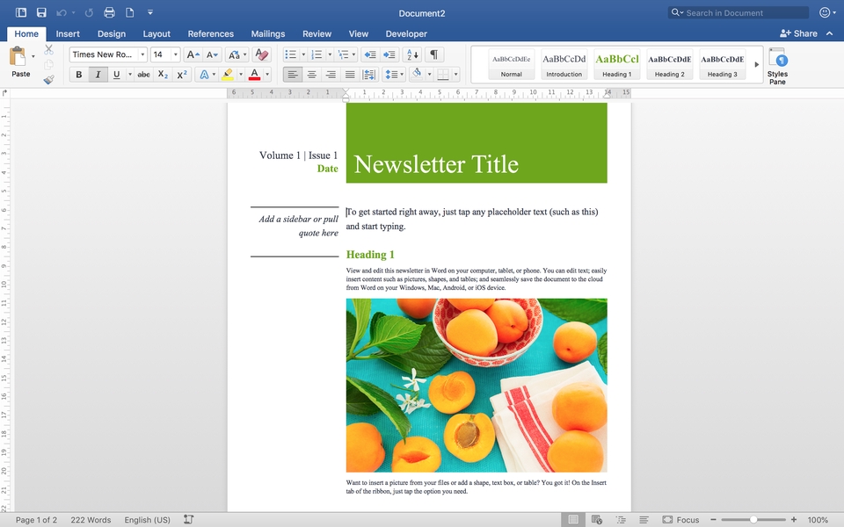Open the bullet list style arrow

(303, 54)
